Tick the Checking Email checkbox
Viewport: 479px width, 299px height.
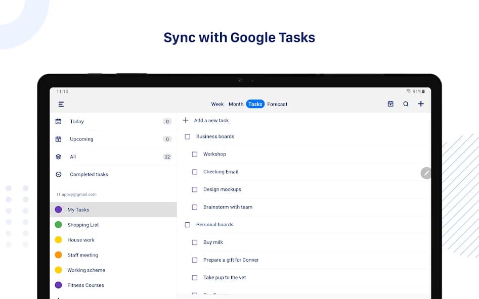[x=194, y=171]
